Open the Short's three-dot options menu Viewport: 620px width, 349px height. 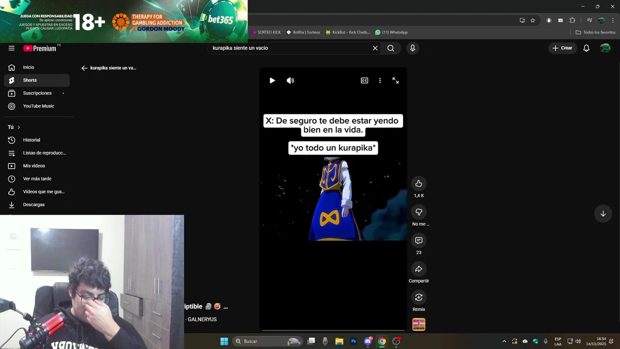(380, 80)
